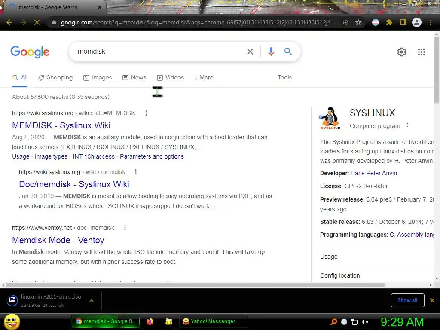The height and width of the screenshot is (330, 440).
Task: Toggle the side panel icon
Action: (403, 22)
